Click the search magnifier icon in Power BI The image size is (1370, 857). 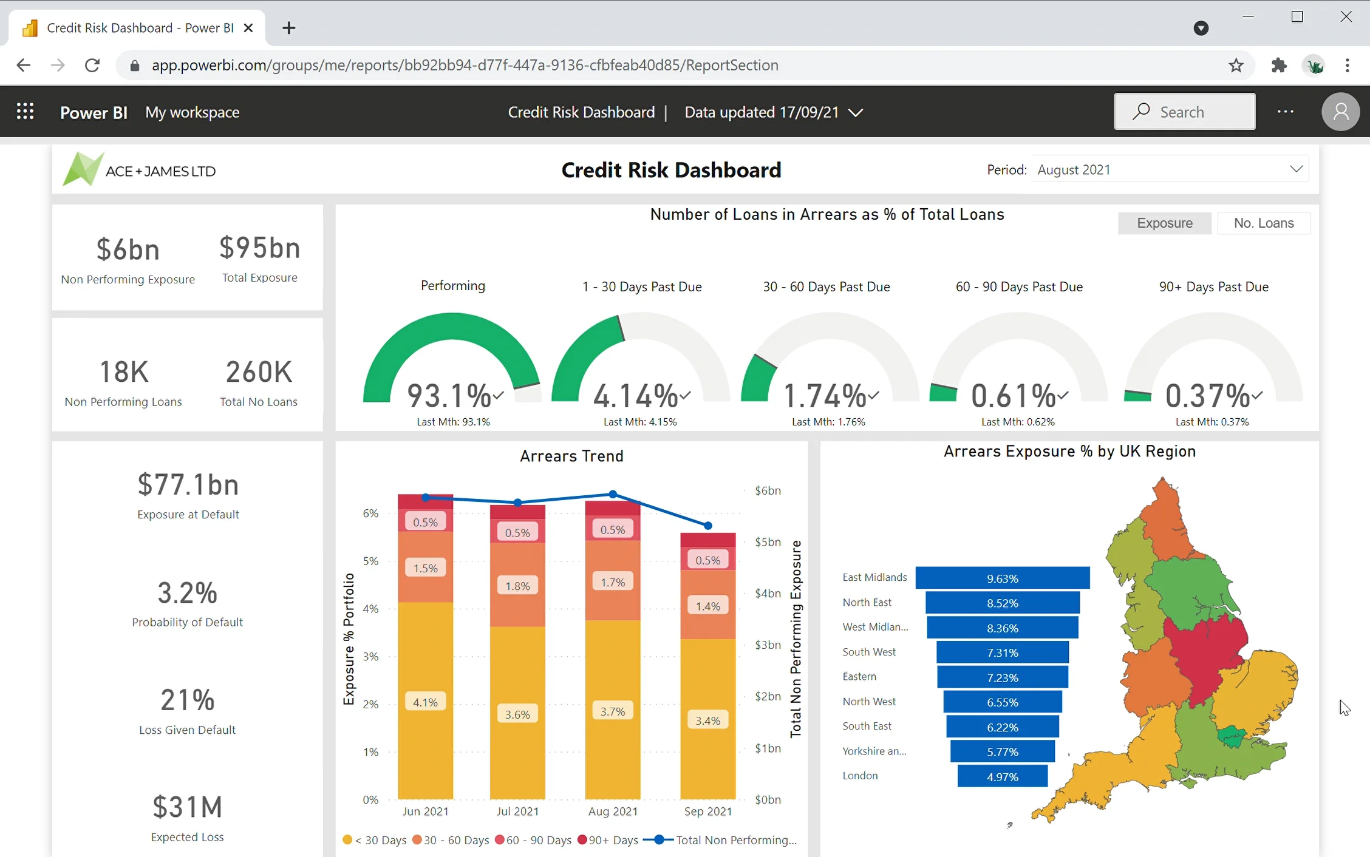coord(1141,112)
